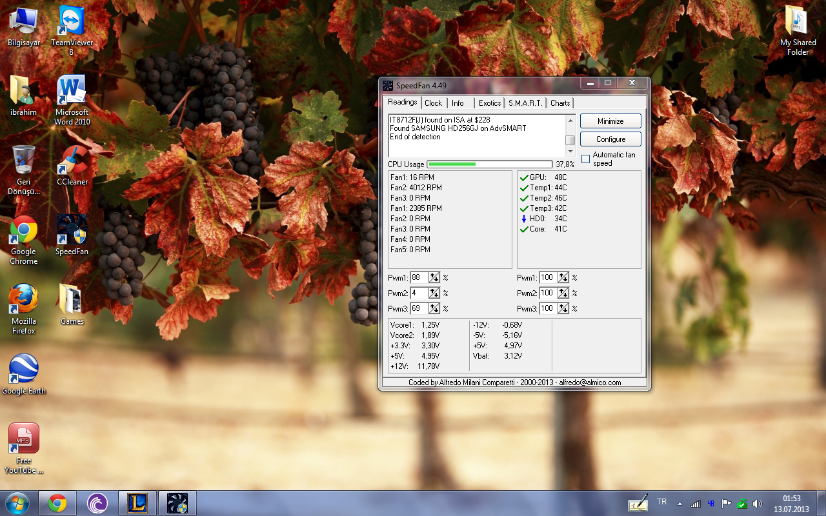Switch to League of Legends taskbar button
826x516 pixels.
(x=137, y=502)
